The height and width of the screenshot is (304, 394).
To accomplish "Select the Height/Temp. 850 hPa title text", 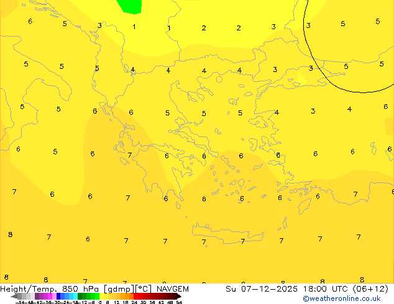I will 49,289.
